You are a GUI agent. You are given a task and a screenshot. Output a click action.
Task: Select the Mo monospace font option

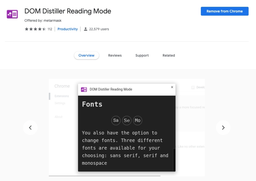(137, 120)
